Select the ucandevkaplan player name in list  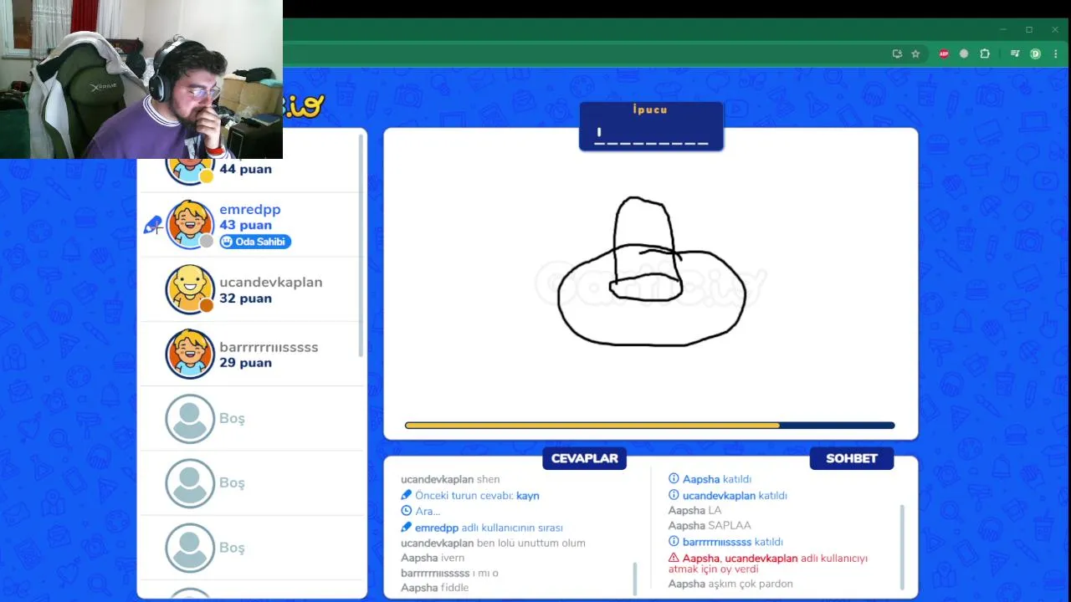click(270, 283)
